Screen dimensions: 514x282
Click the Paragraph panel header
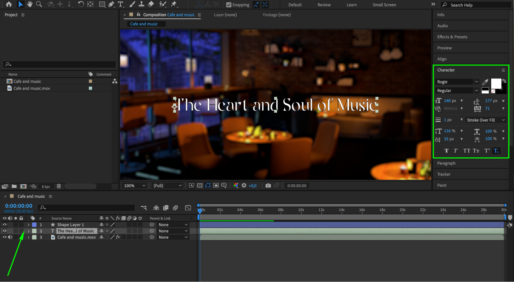click(x=446, y=163)
